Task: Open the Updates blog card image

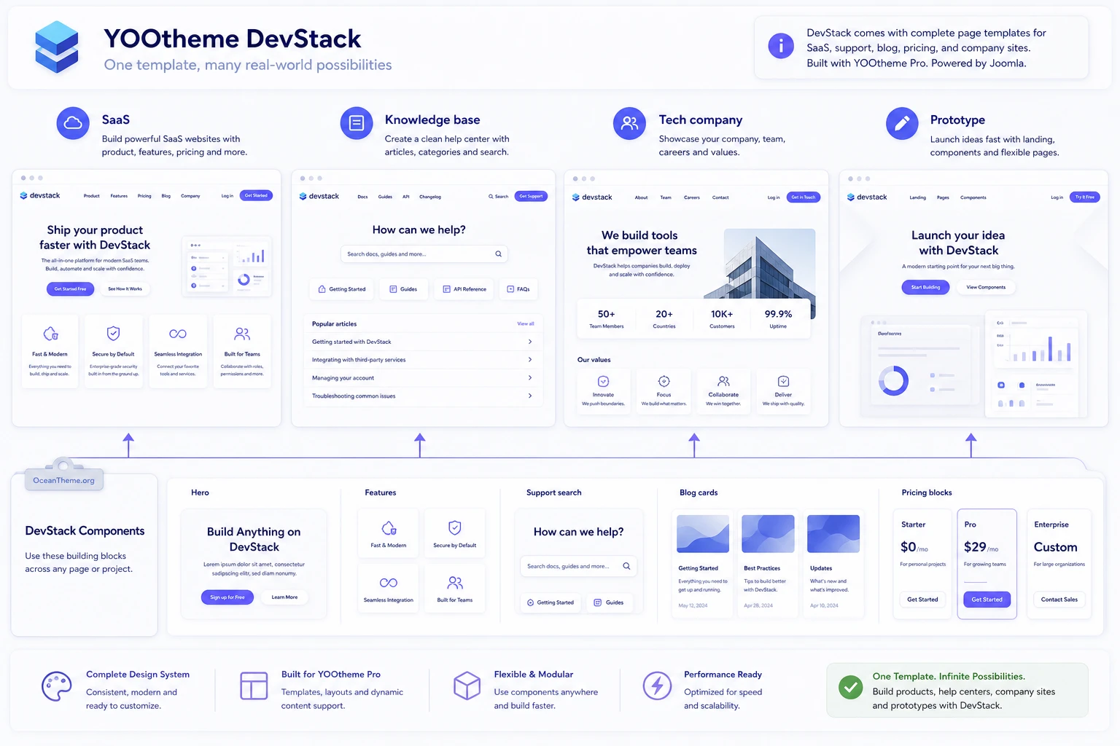Action: pos(833,534)
